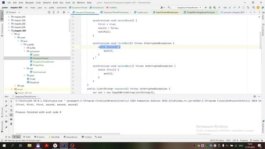Image resolution: width=265 pixels, height=149 pixels.
Task: Switch to InputStreamReader.java editor tab
Action: pyautogui.click(x=167, y=12)
